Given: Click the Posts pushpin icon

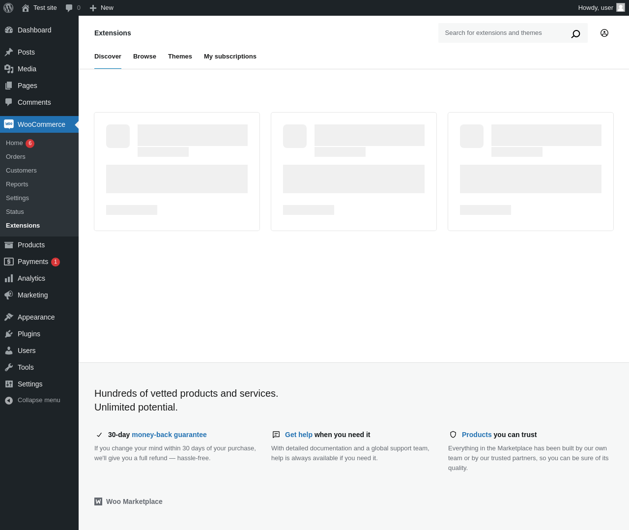Looking at the screenshot, I should click(x=9, y=52).
